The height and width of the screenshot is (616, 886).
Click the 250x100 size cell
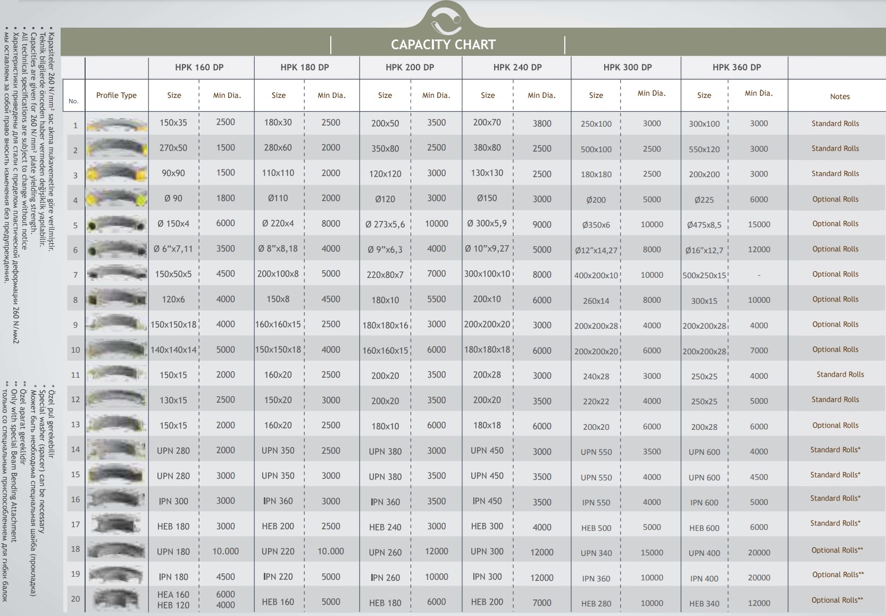click(x=596, y=124)
